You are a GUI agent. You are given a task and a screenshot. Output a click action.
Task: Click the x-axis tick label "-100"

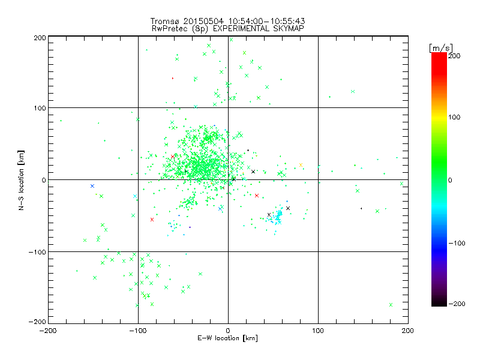[138, 331]
